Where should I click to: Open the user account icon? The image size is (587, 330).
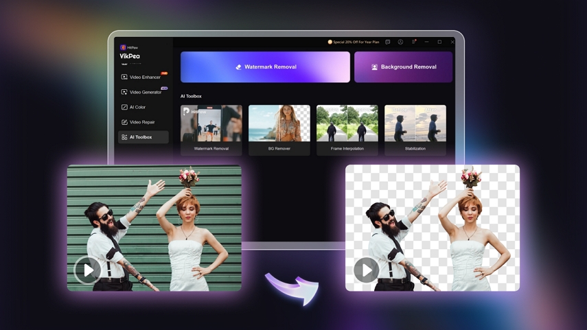pyautogui.click(x=400, y=42)
